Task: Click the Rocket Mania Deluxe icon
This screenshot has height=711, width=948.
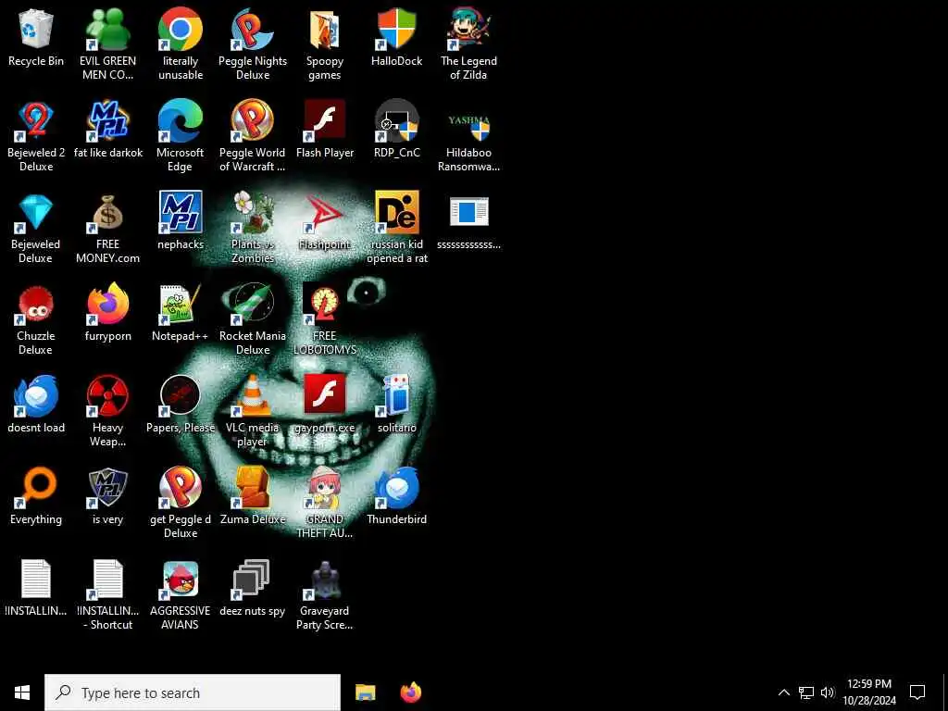Action: [x=252, y=305]
